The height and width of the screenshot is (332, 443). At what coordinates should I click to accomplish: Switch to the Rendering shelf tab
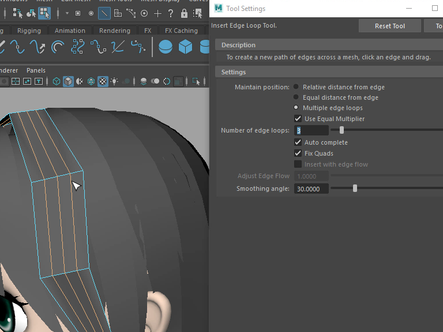point(115,31)
